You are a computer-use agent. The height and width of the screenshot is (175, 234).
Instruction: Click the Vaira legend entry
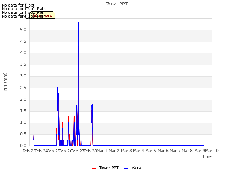133,168
